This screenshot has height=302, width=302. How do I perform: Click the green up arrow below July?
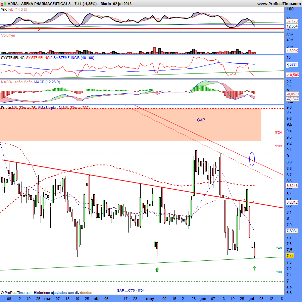coord(254,268)
